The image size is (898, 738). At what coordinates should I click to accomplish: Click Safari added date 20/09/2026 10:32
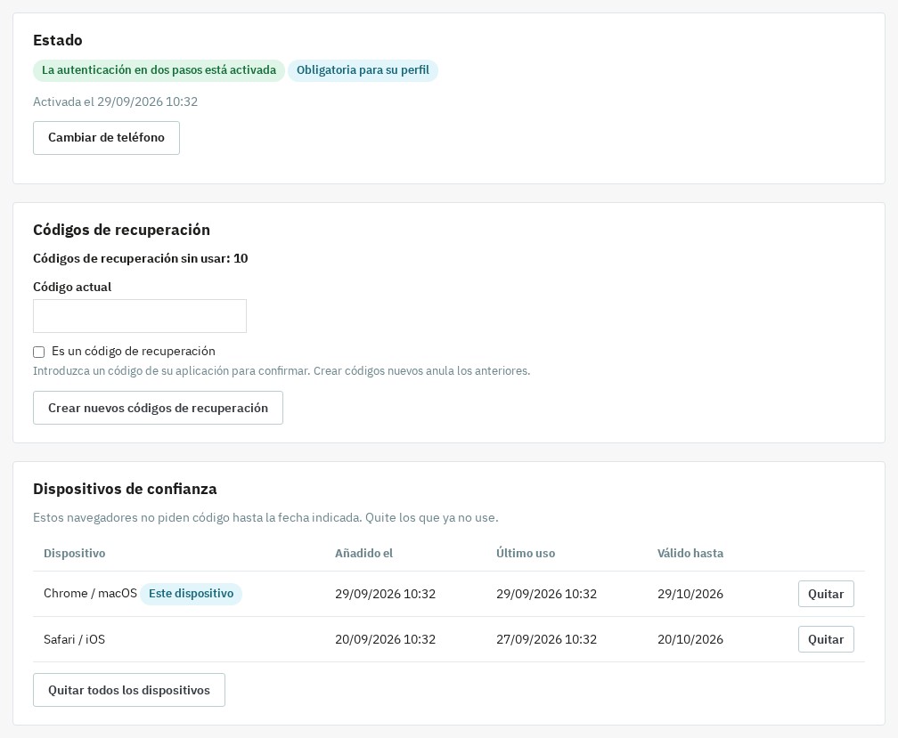386,639
